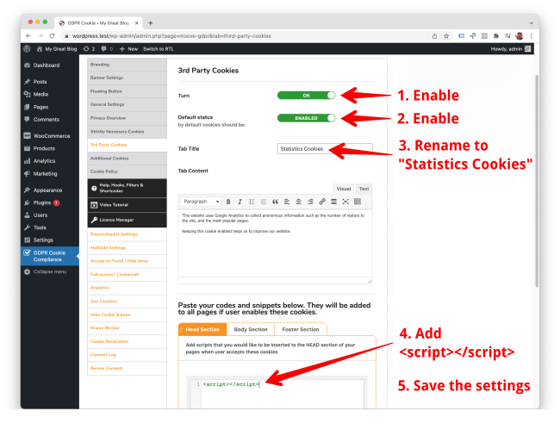The width and height of the screenshot is (560, 436).
Task: Open WooCommerce menu in sidebar
Action: pyautogui.click(x=50, y=136)
